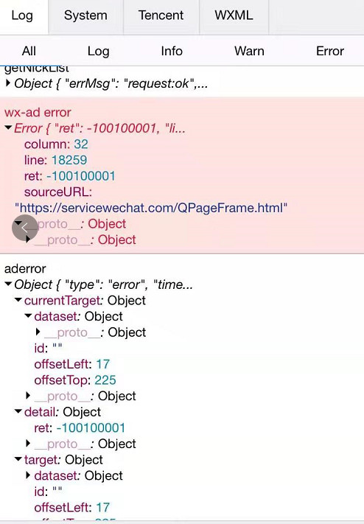Filter console by Warn level
The height and width of the screenshot is (524, 364).
click(249, 51)
